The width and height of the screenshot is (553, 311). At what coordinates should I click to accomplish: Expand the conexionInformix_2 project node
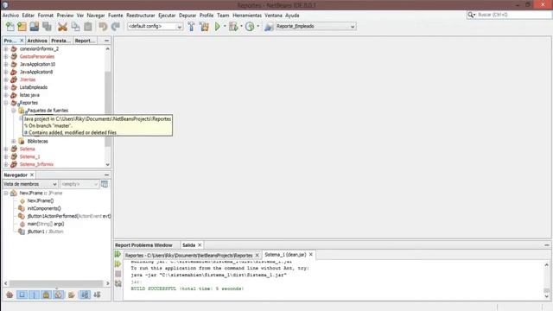click(x=6, y=48)
